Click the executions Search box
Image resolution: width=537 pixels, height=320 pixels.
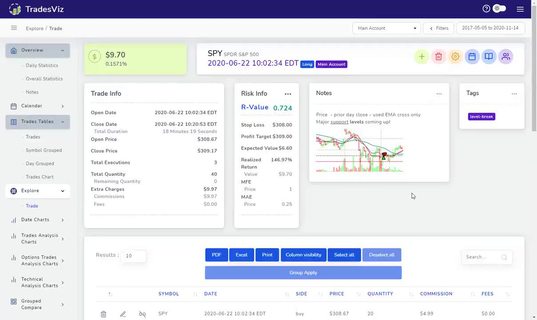tap(487, 257)
